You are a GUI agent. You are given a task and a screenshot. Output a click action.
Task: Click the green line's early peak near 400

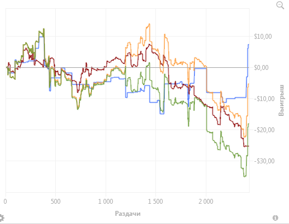[44, 29]
